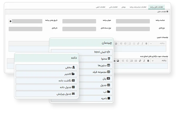Toggle italic in the تدوین notes editor
Viewport: 176px width, 117px height.
(x=142, y=44)
